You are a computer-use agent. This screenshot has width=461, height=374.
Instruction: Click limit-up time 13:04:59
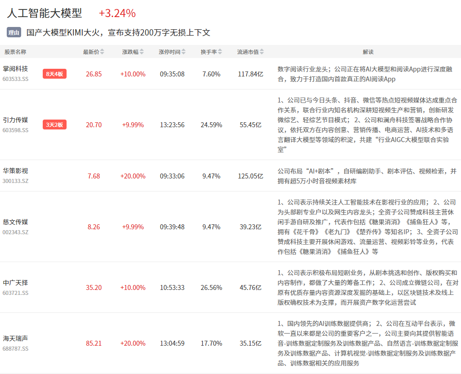coord(172,343)
